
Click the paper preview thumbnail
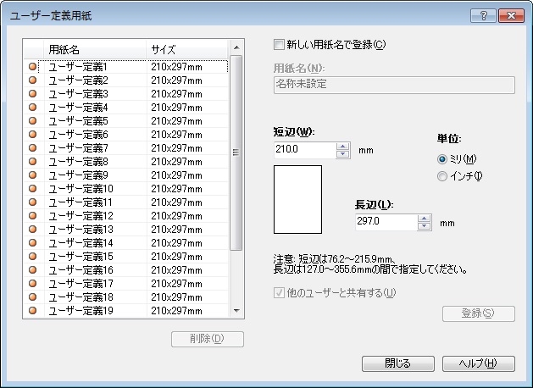click(x=297, y=199)
